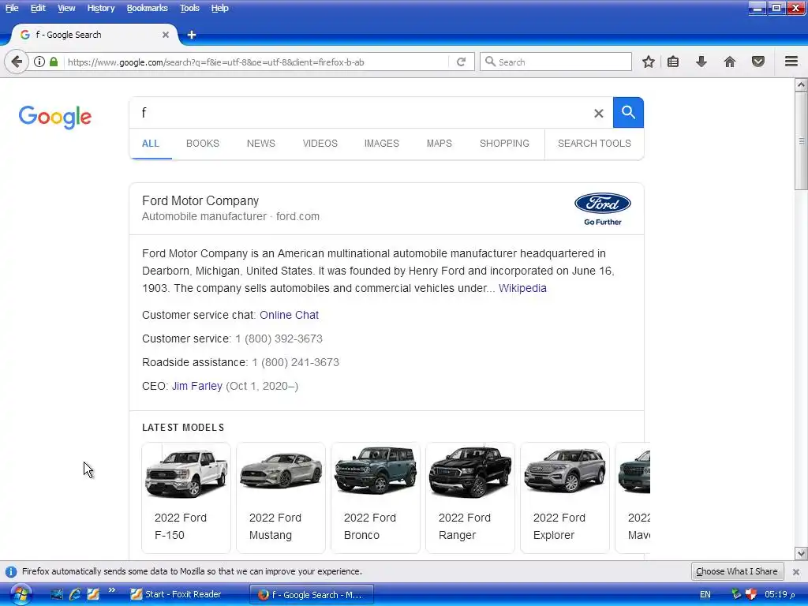Expand SEARCH TOOLS options
Image resolution: width=808 pixels, height=606 pixels.
594,144
